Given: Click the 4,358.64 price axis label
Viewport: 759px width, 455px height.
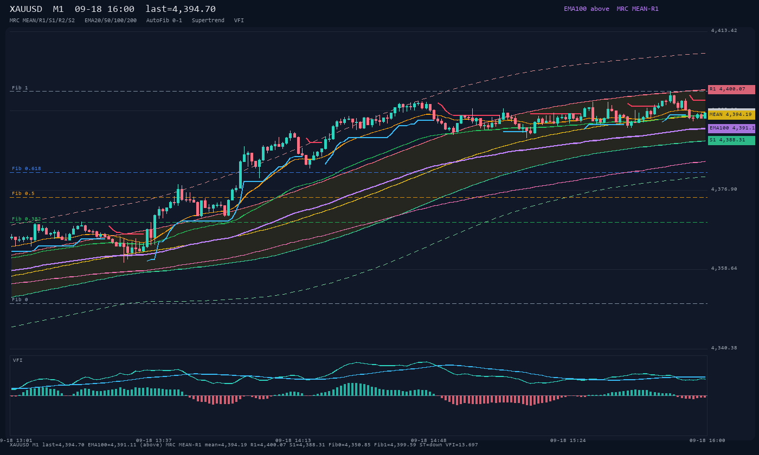Looking at the screenshot, I should click(x=724, y=269).
